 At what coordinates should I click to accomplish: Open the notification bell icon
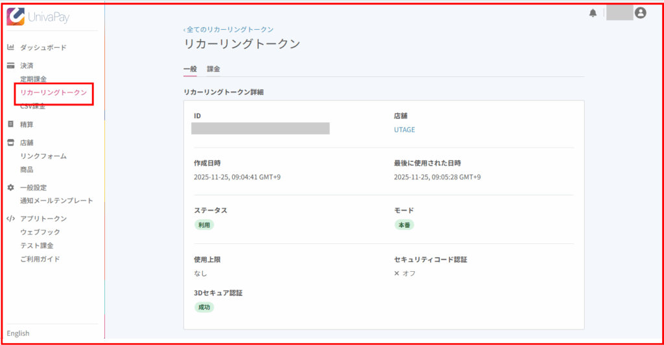[593, 13]
